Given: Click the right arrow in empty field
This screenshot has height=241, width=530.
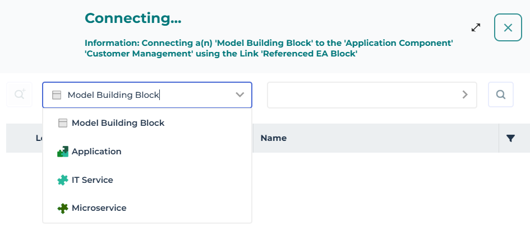Looking at the screenshot, I should coord(465,95).
